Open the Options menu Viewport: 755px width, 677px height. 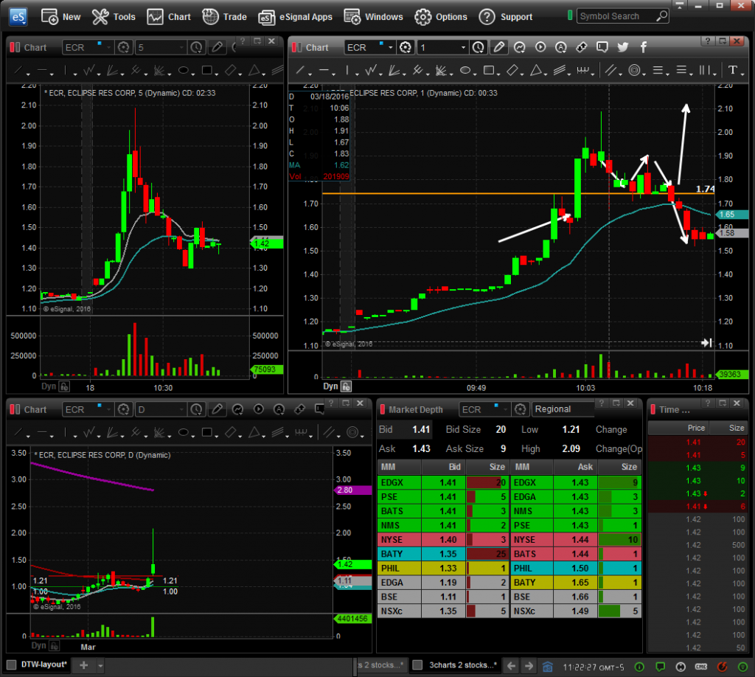click(x=441, y=17)
